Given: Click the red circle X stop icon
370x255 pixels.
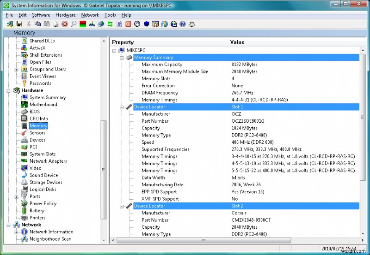Looking at the screenshot, I should point(65,24).
